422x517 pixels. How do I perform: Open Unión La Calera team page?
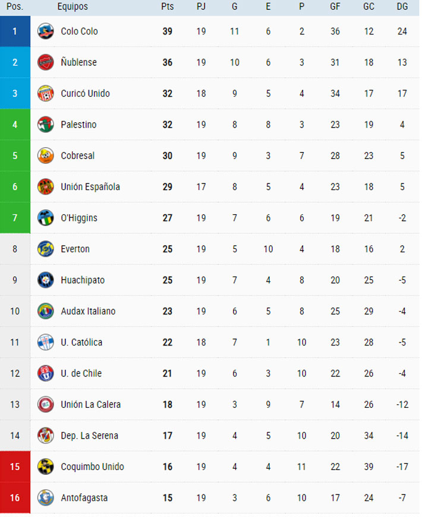[x=90, y=405]
